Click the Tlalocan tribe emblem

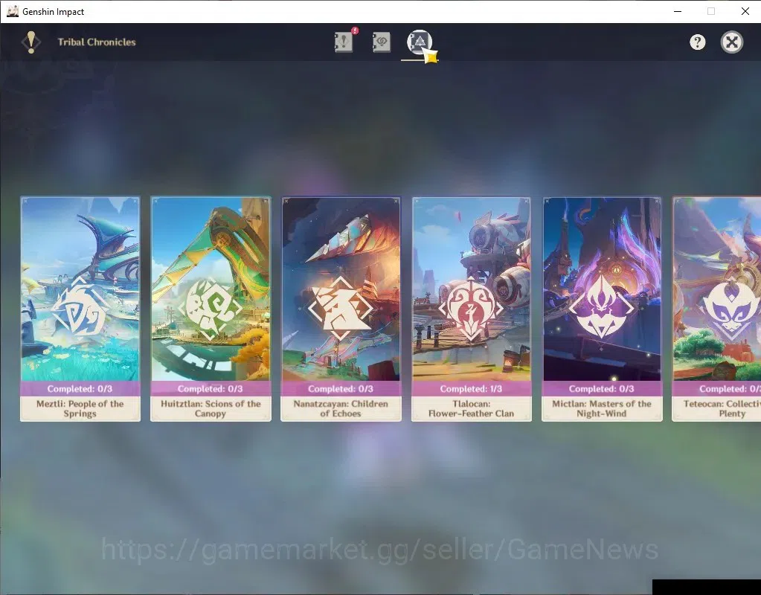tap(471, 308)
